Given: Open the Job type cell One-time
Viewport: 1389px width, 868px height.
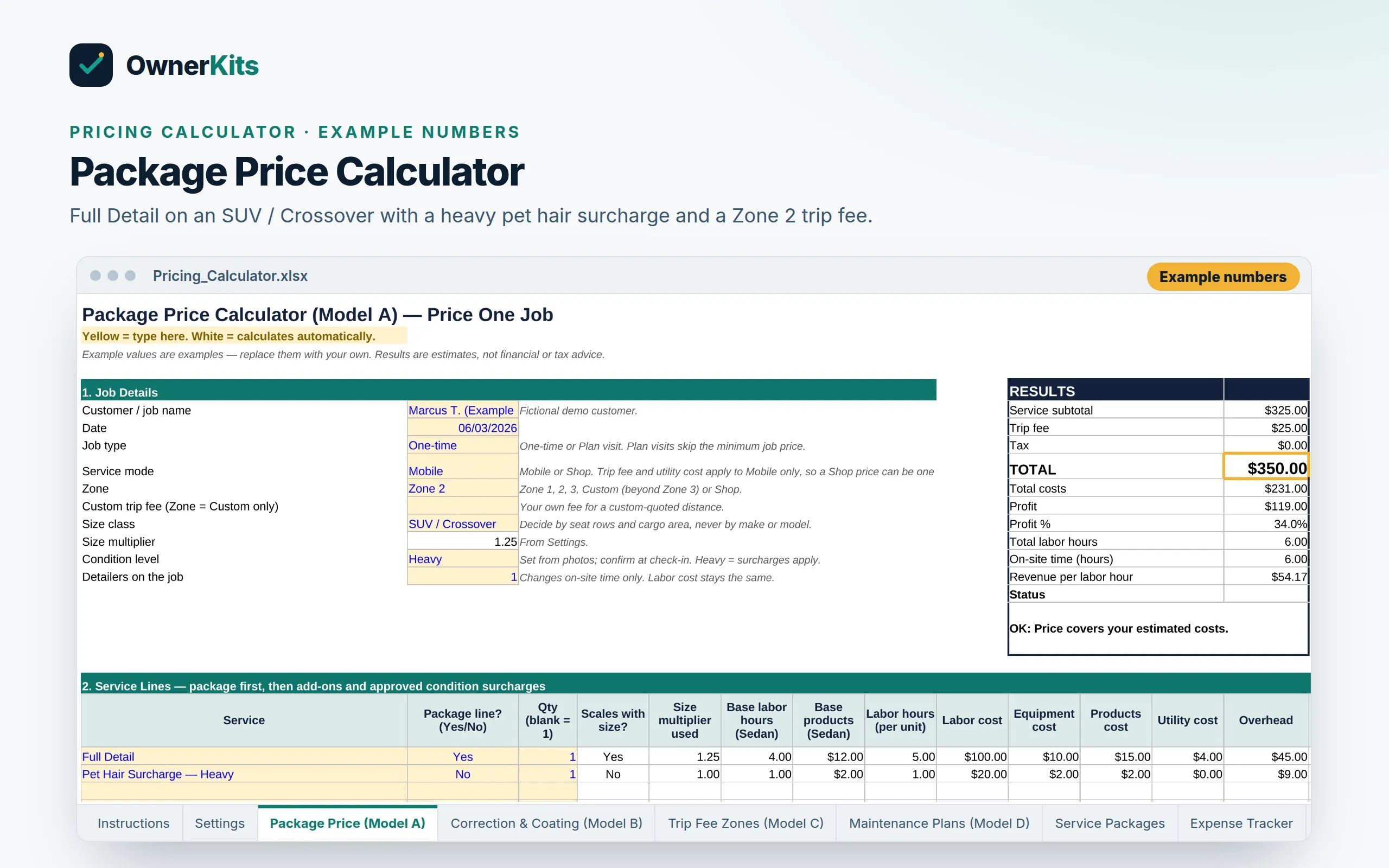Looking at the screenshot, I should point(463,445).
